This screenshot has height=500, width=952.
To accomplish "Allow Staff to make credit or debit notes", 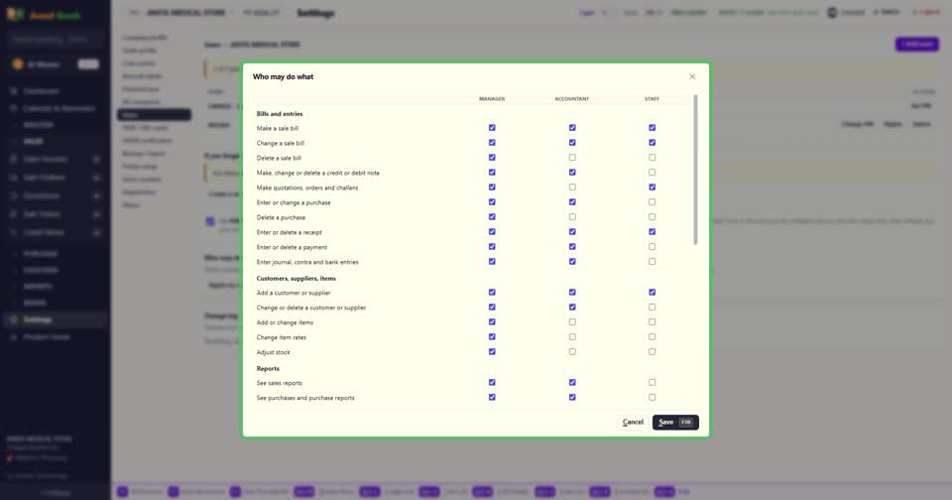I will (x=653, y=173).
